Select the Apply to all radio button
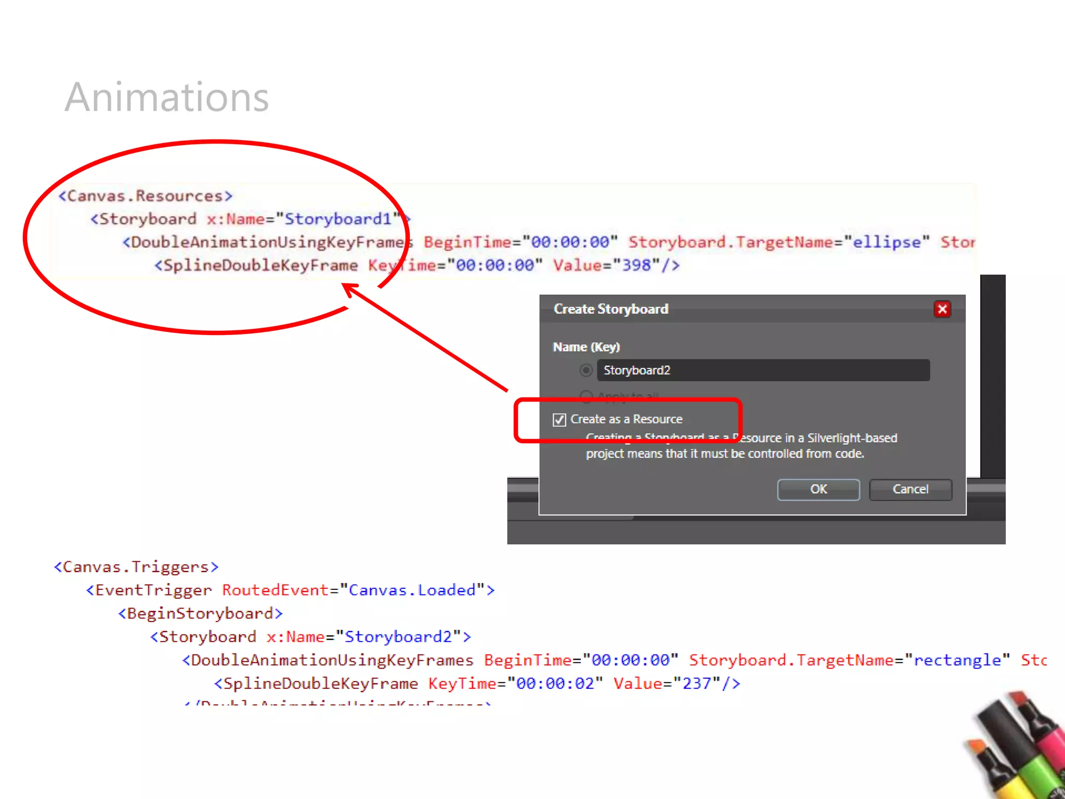The width and height of the screenshot is (1065, 799). pos(586,396)
